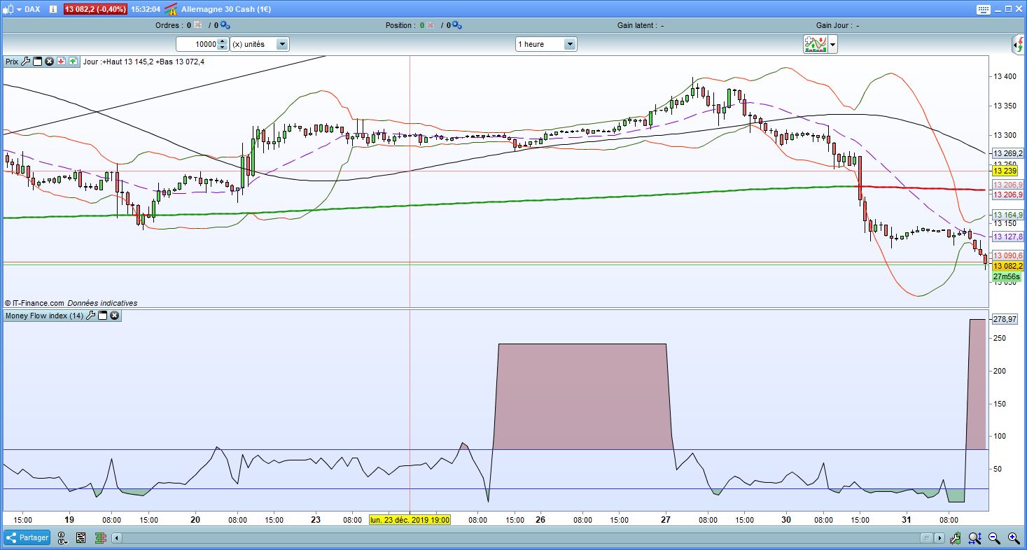Click the horizontal scrollbar right arrow
The height and width of the screenshot is (550, 1027).
click(x=939, y=538)
